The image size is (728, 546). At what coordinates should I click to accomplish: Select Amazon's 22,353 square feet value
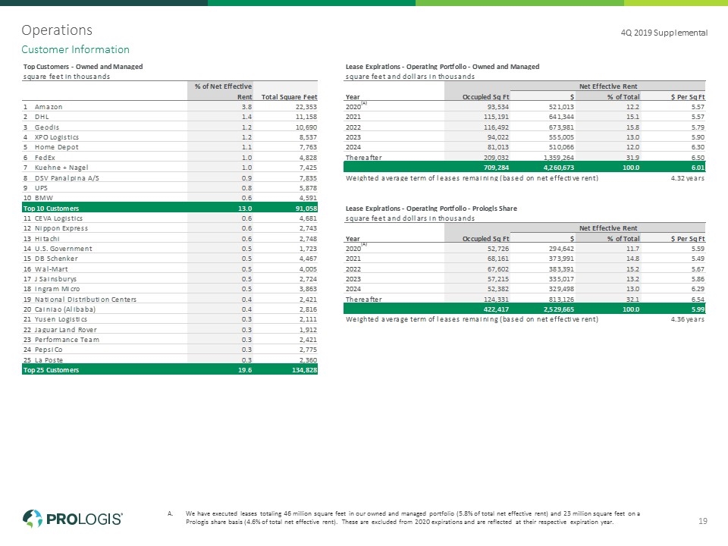(306, 107)
